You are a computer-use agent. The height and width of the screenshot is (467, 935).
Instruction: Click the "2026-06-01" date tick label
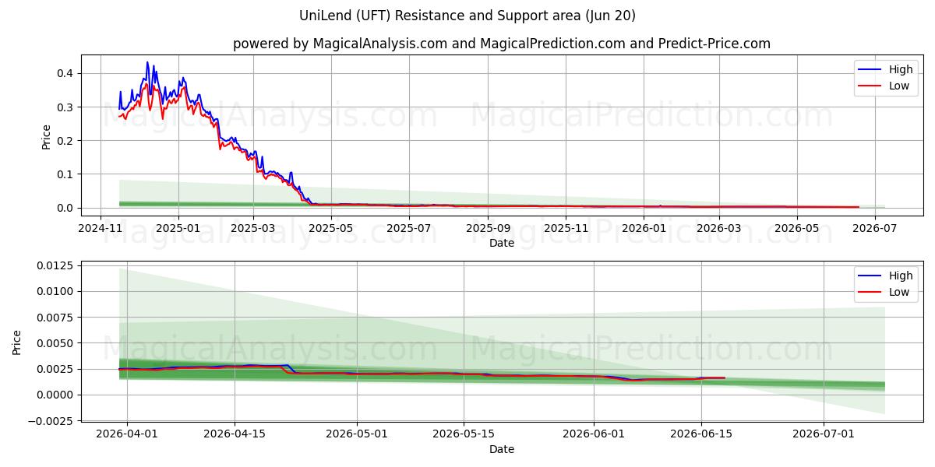[x=594, y=434]
